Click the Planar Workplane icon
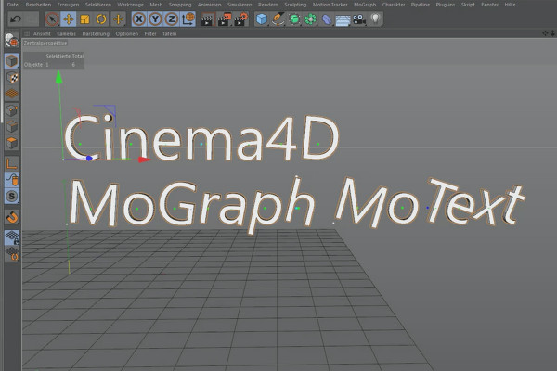Image resolution: width=557 pixels, height=371 pixels. [12, 253]
